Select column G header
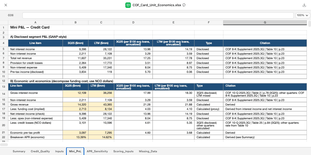This screenshot has height=155, width=311. 265,22
